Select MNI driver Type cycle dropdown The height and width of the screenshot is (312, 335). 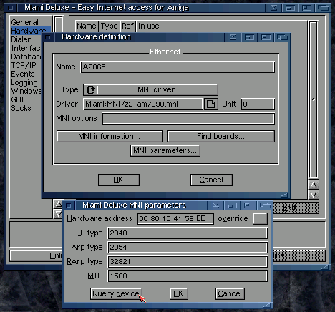pos(150,89)
